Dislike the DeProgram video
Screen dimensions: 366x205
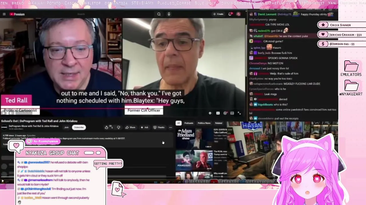coord(118,127)
